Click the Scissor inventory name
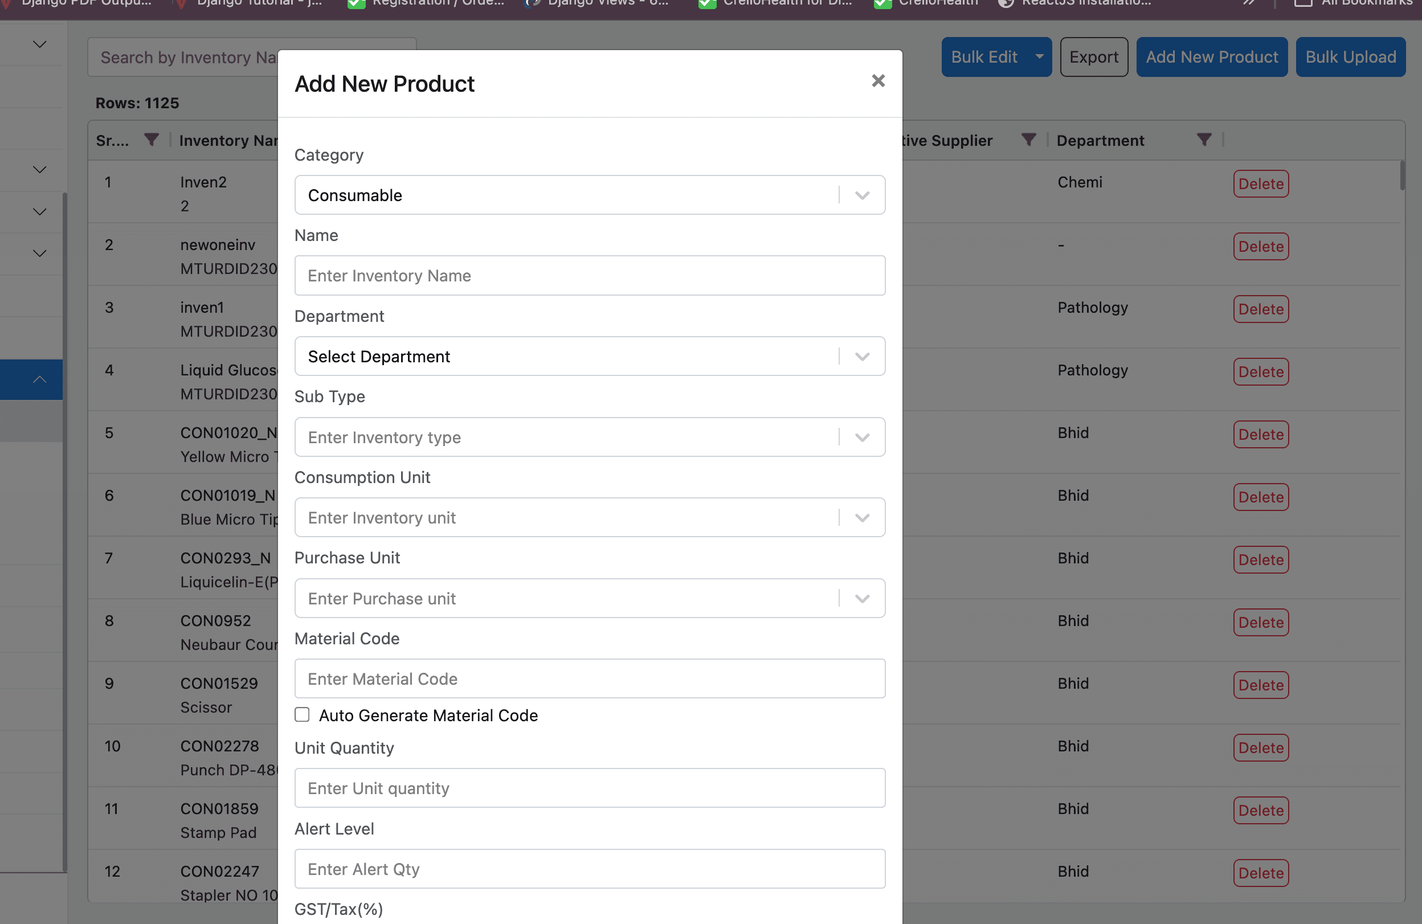This screenshot has height=924, width=1422. [x=206, y=708]
